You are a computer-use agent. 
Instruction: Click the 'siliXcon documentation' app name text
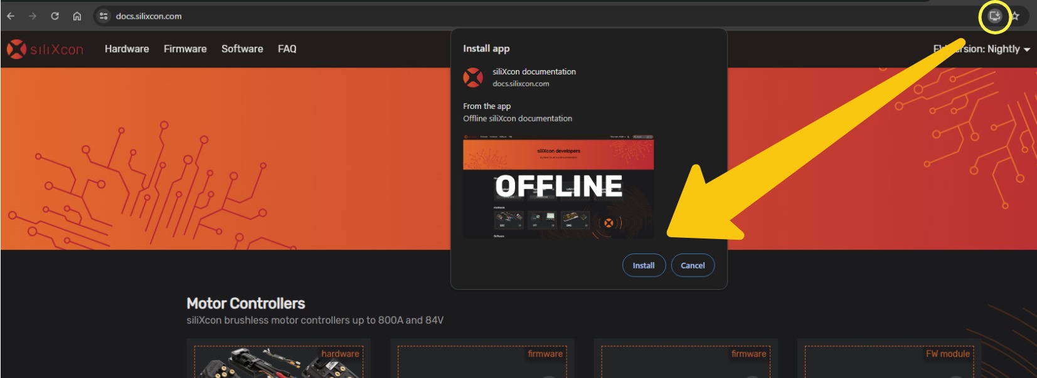pyautogui.click(x=534, y=72)
